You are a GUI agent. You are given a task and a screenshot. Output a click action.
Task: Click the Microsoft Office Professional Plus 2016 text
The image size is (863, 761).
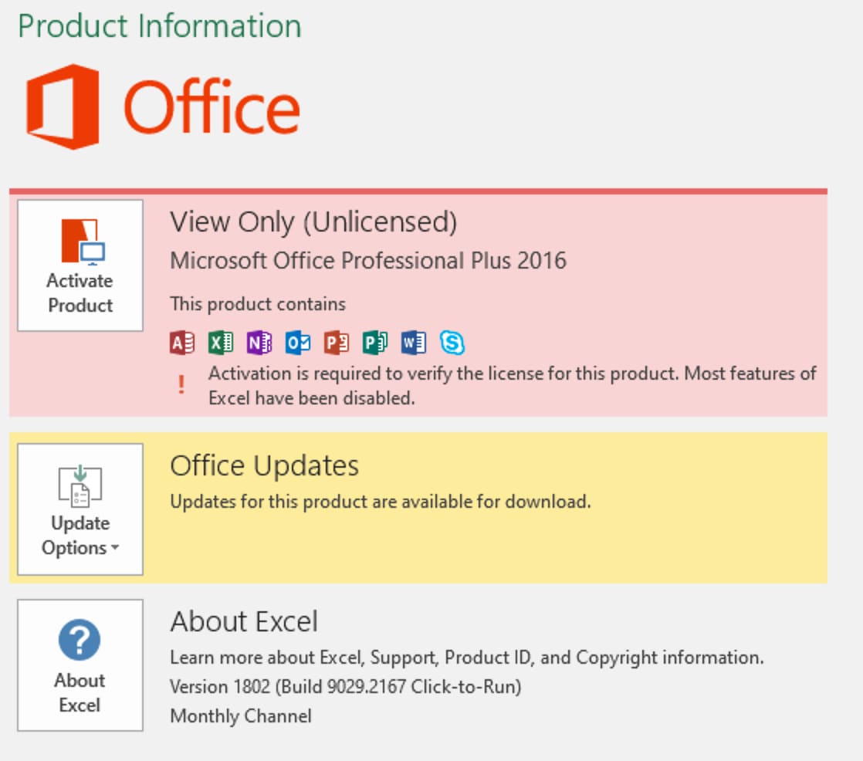[368, 261]
